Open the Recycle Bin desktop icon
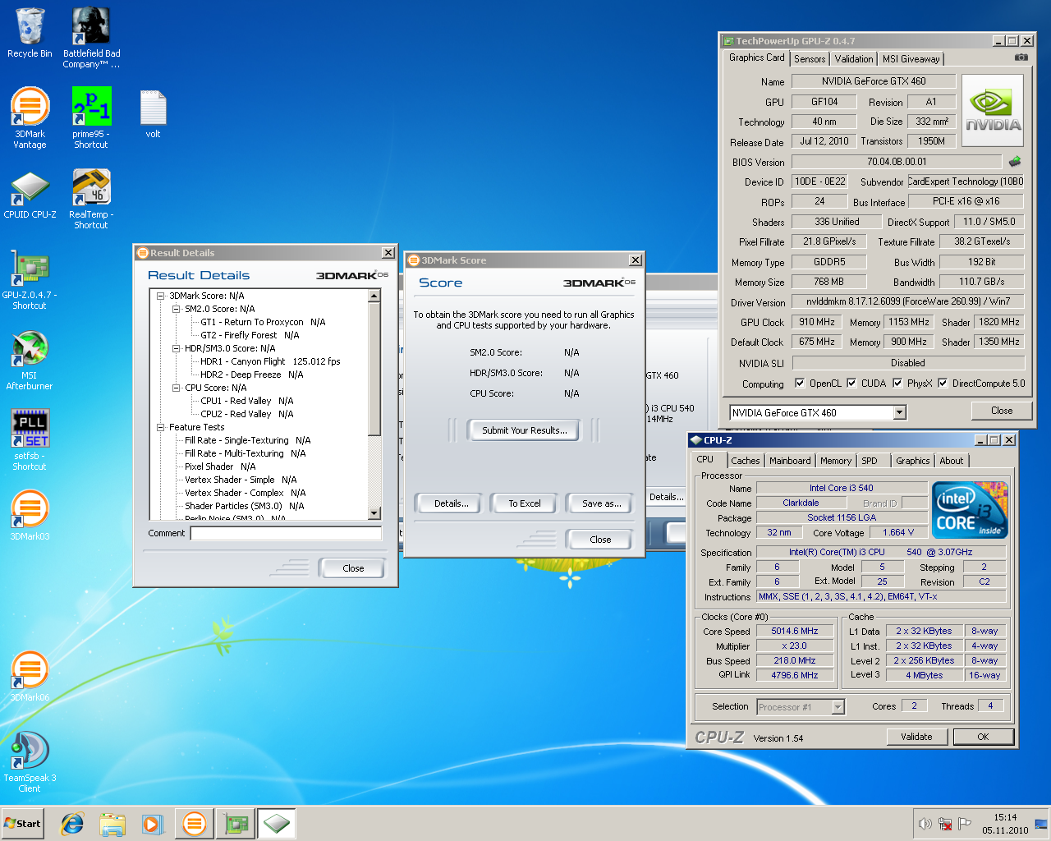 click(30, 33)
